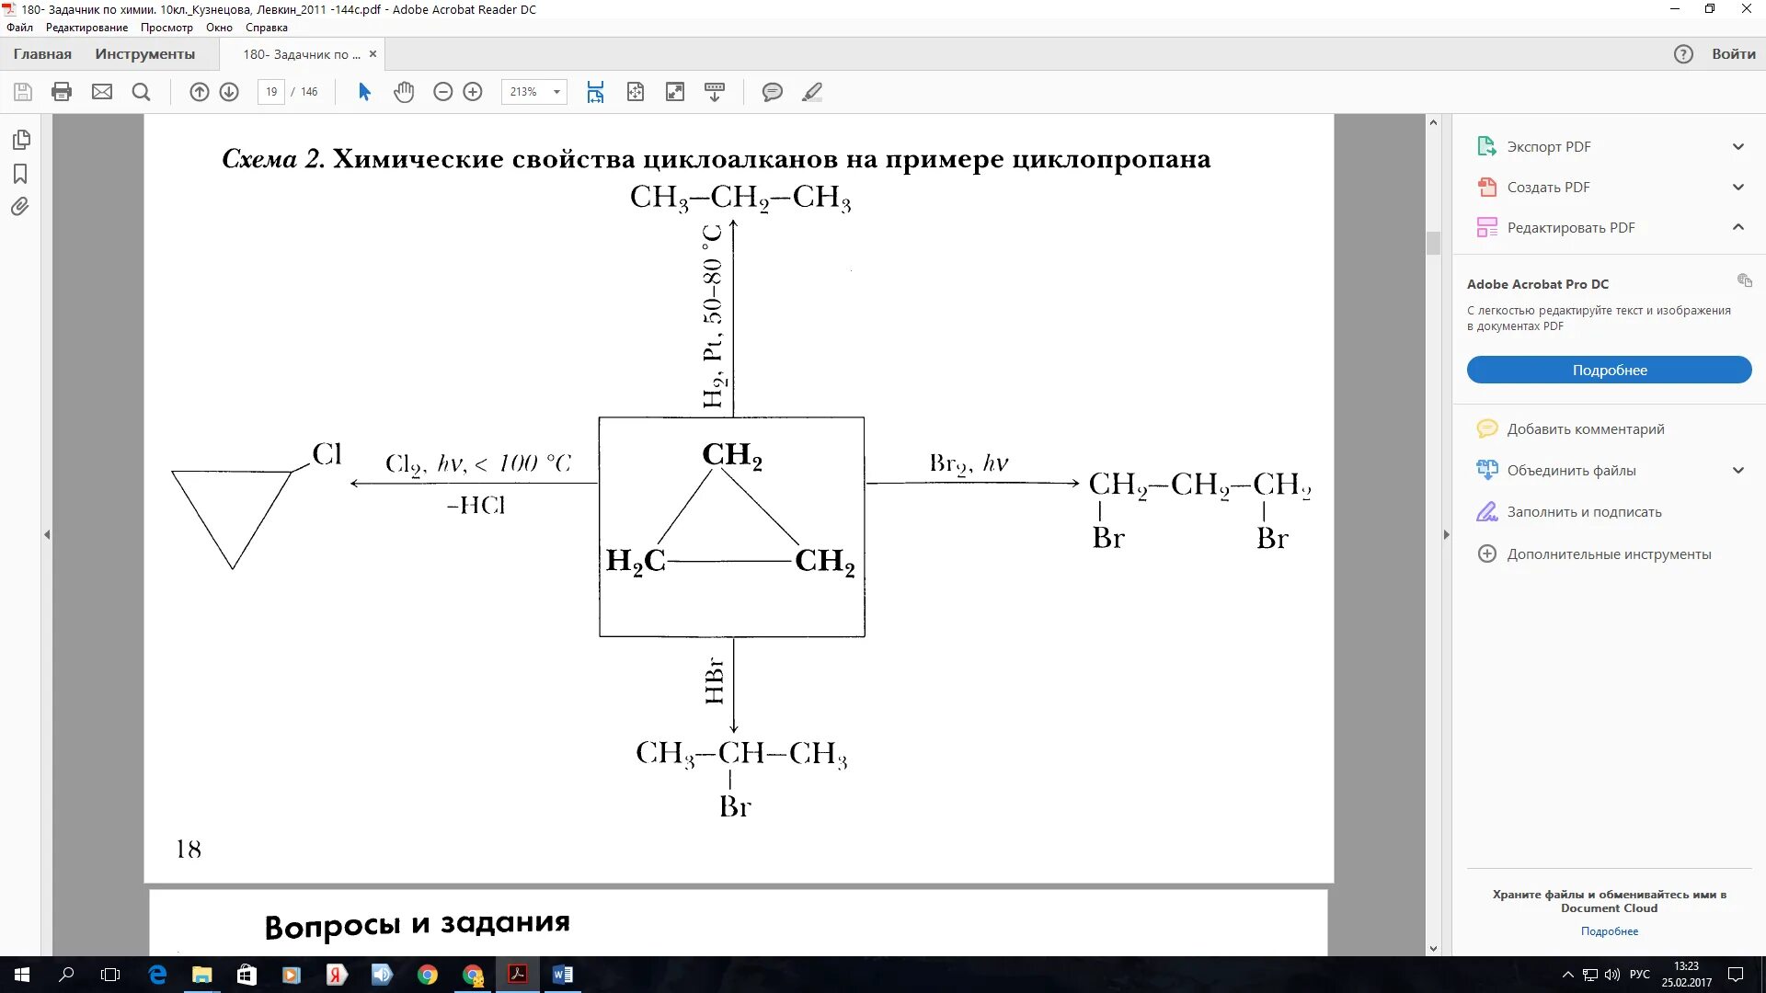Activate the selection arrow tool
The width and height of the screenshot is (1766, 993).
[x=364, y=92]
